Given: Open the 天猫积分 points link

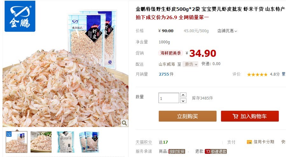Looking at the screenshot, I should click(144, 142).
